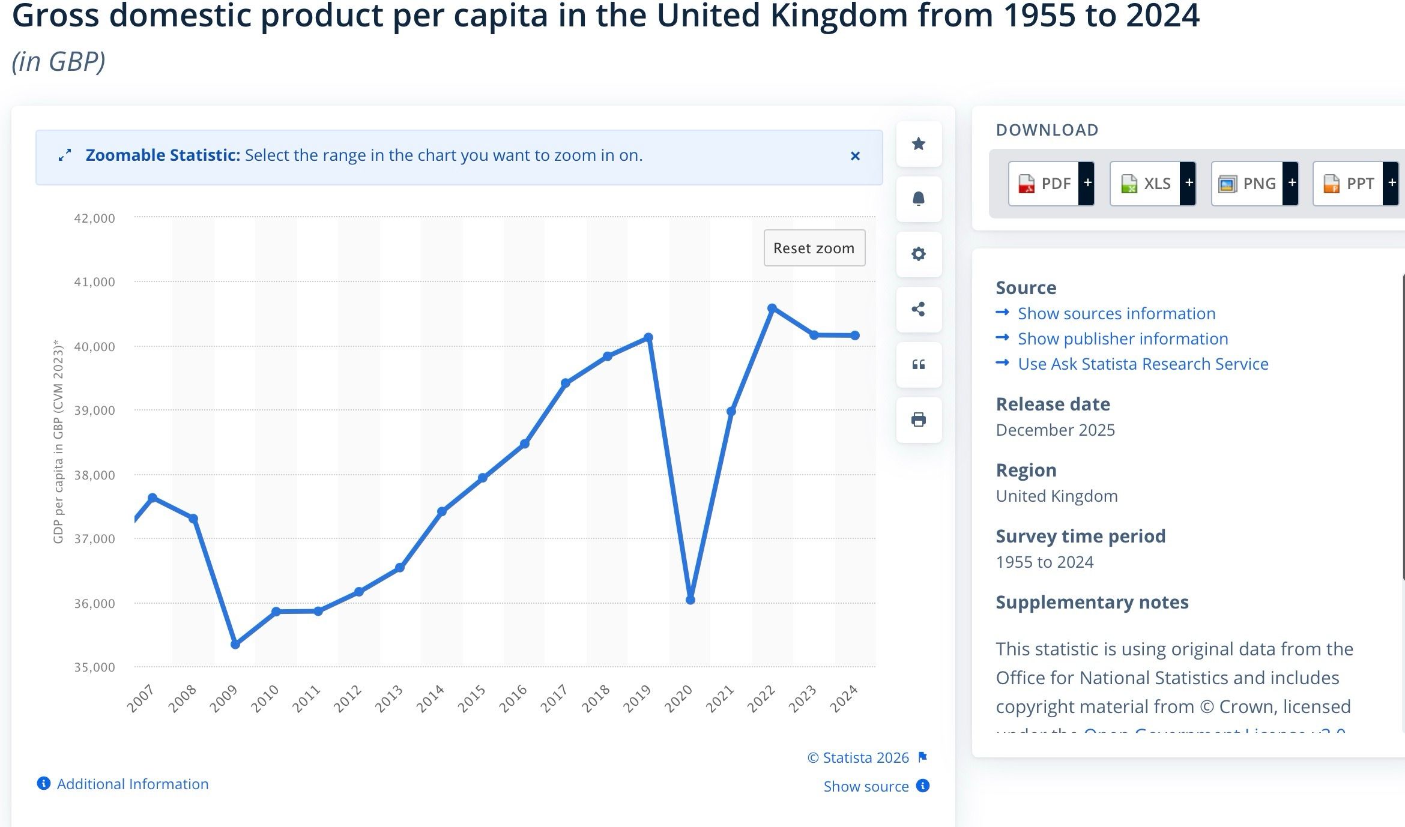Click the flag icon beside Statista 2026
Screen dimensions: 1405x827
(x=923, y=757)
